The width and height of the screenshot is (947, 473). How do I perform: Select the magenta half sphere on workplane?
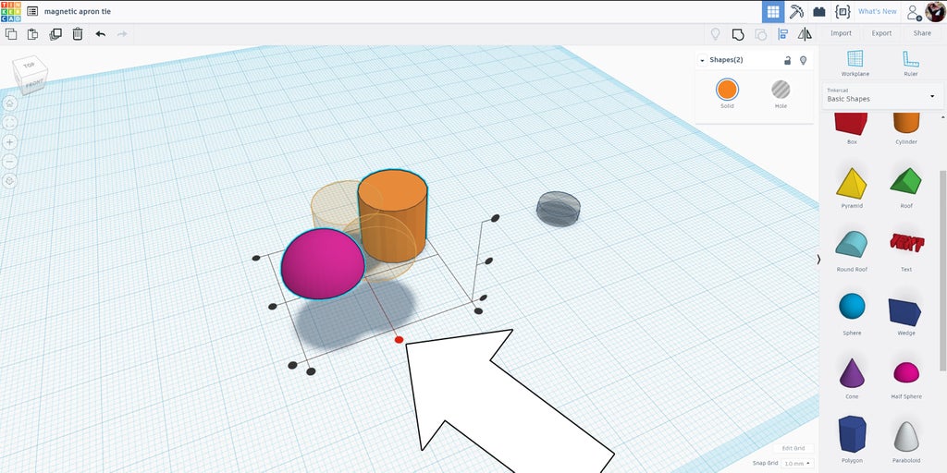coord(322,264)
